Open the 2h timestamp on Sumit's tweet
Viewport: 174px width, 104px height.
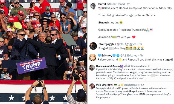tap(129, 4)
